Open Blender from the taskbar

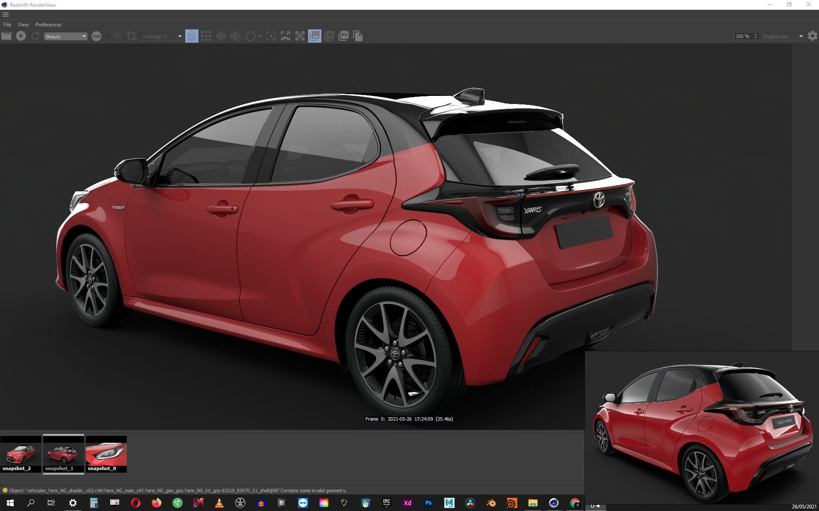(491, 503)
